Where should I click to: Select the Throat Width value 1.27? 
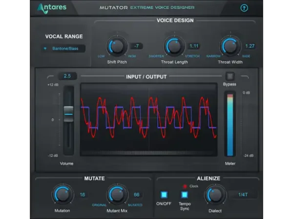coord(250,46)
